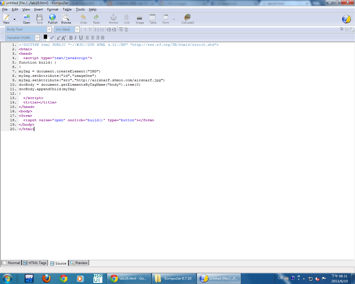
Task: Click the send to back icon
Action: pyautogui.click(x=352, y=29)
